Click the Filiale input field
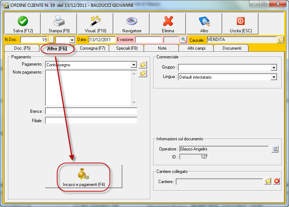Image resolution: width=289 pixels, height=207 pixels. (x=91, y=120)
